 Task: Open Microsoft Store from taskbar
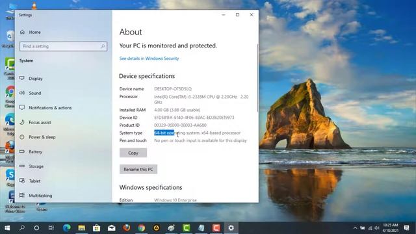97,228
